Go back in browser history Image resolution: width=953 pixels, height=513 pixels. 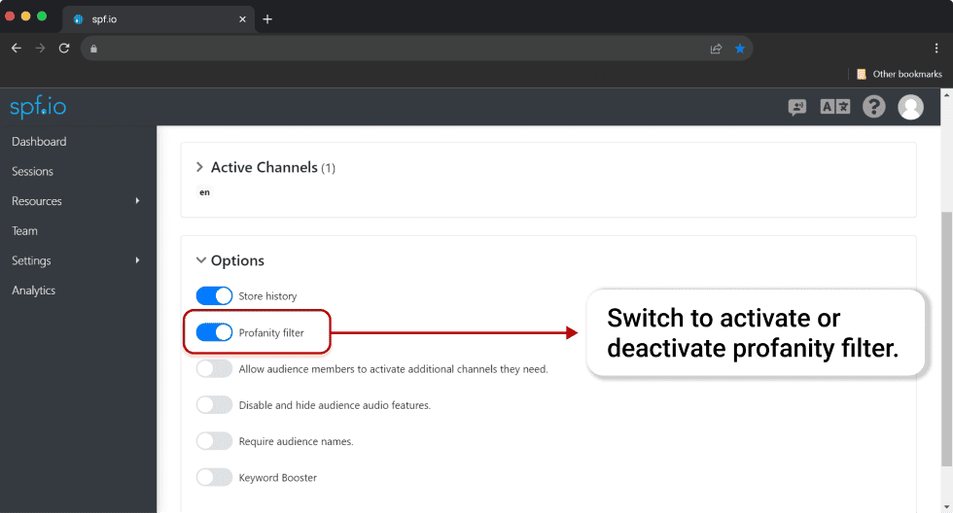[x=17, y=48]
